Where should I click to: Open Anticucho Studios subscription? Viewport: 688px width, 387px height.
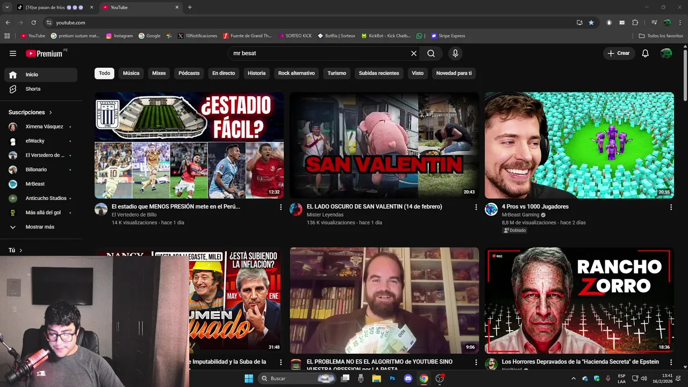(41, 198)
